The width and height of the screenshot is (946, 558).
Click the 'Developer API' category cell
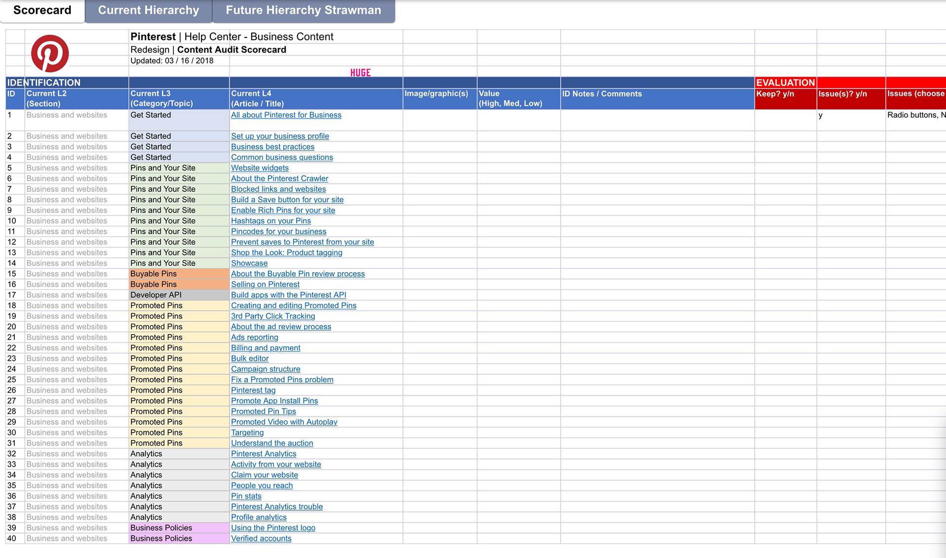179,295
